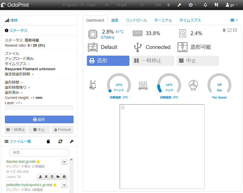Click the file search field
Screen dimensions: 243x193
(x=39, y=153)
